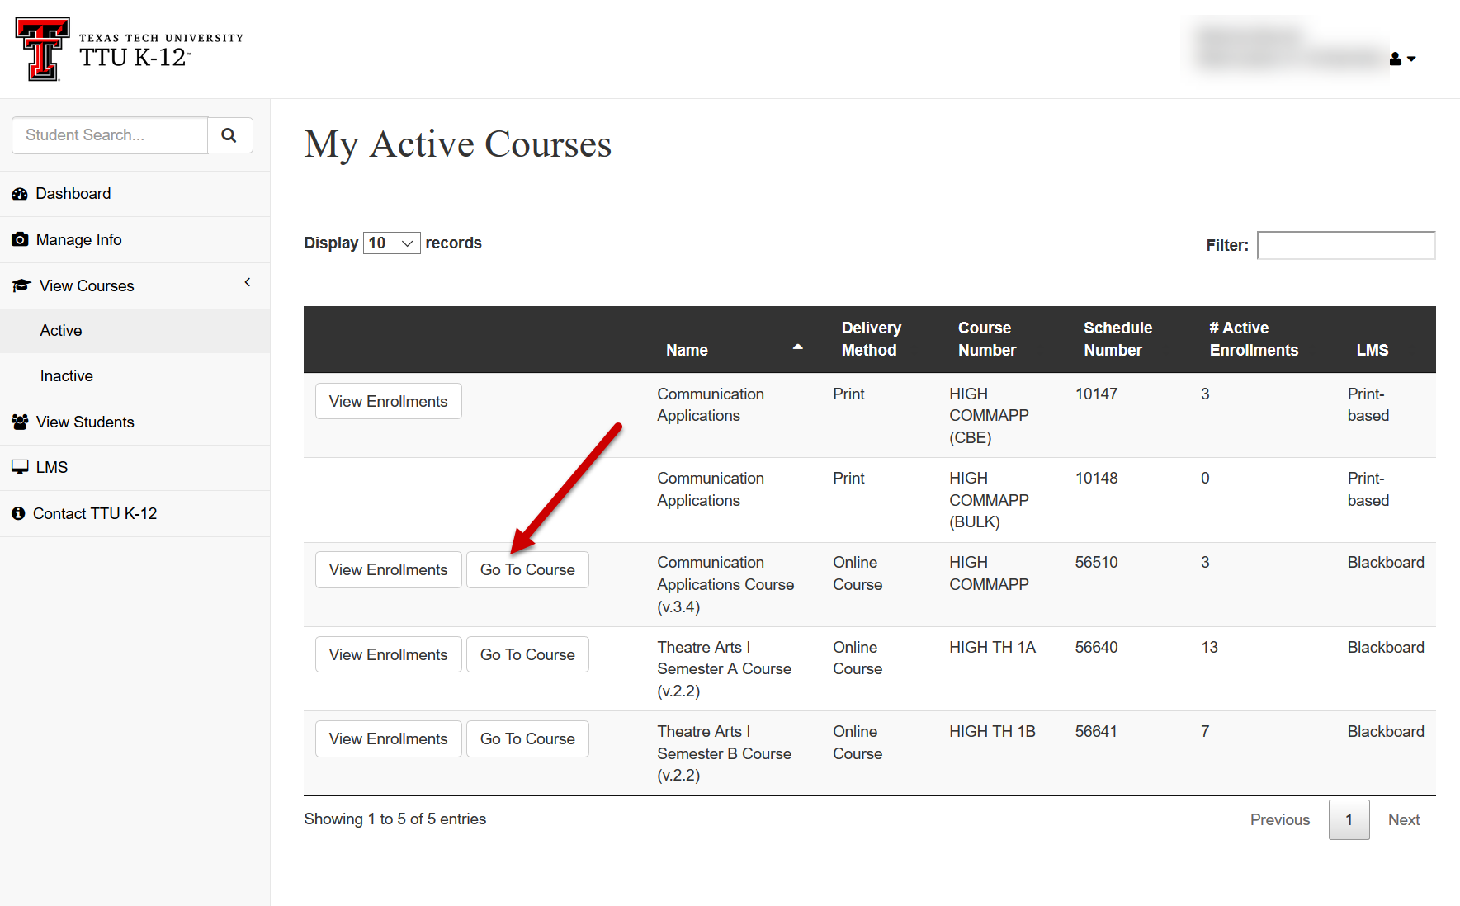This screenshot has width=1460, height=906.
Task: Click the Texas Tech double-T logo
Action: coord(42,50)
